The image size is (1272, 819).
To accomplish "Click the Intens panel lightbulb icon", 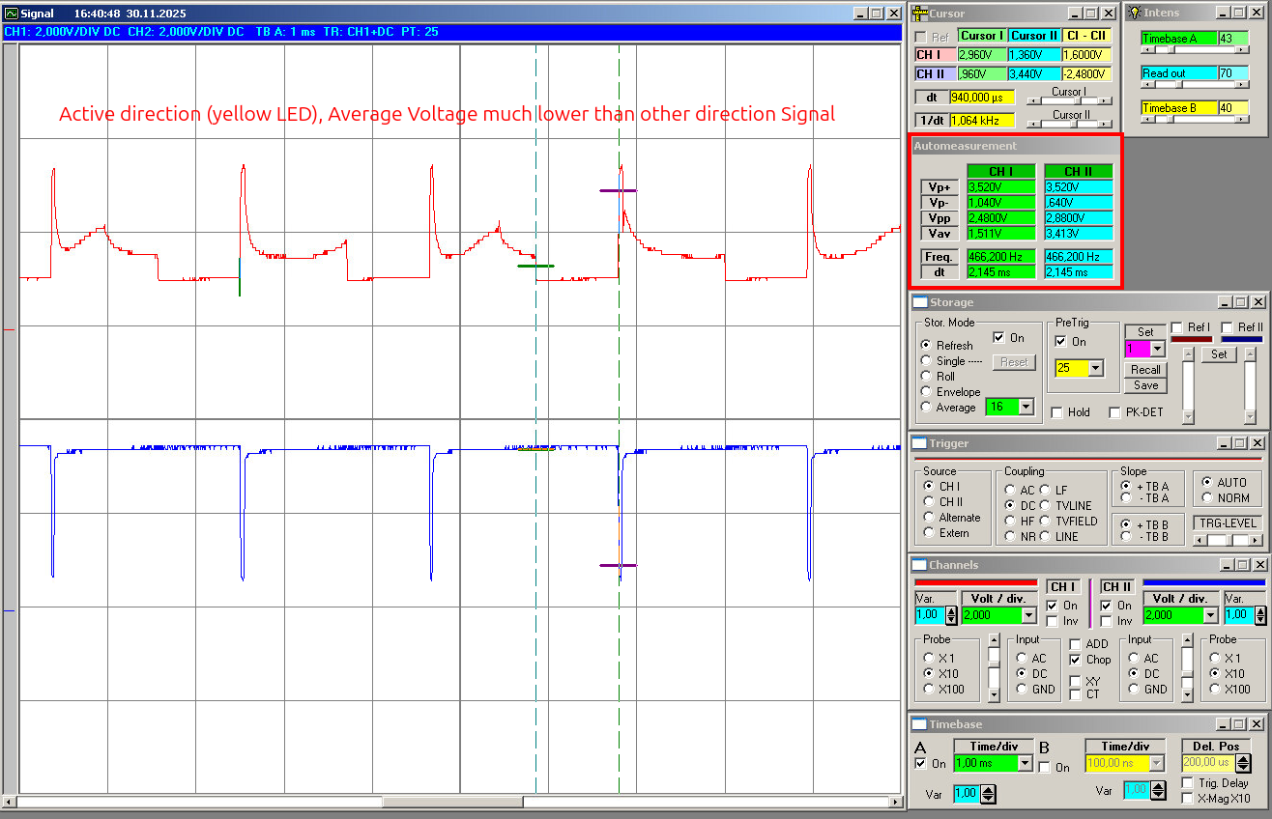I will click(1134, 14).
